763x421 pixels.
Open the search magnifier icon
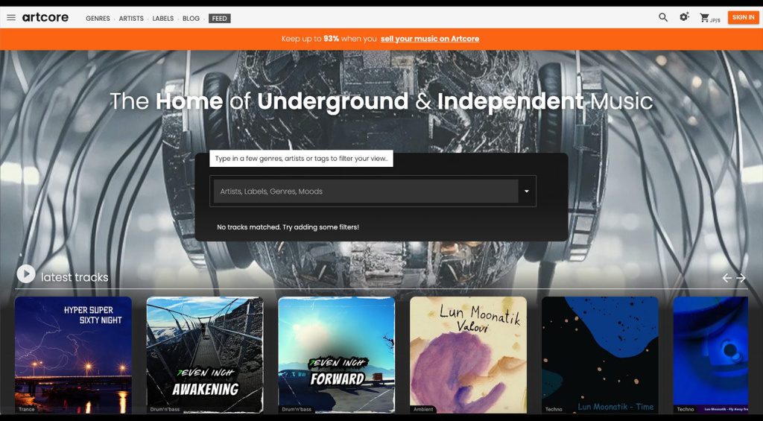coord(663,17)
